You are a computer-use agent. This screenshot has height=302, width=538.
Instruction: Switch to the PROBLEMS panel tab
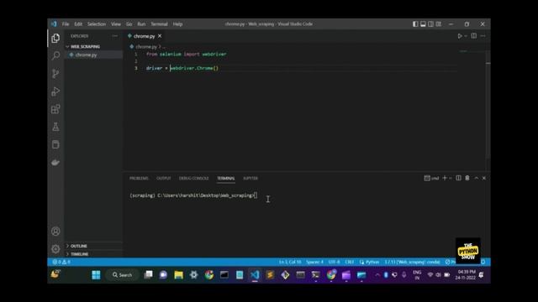pos(139,179)
